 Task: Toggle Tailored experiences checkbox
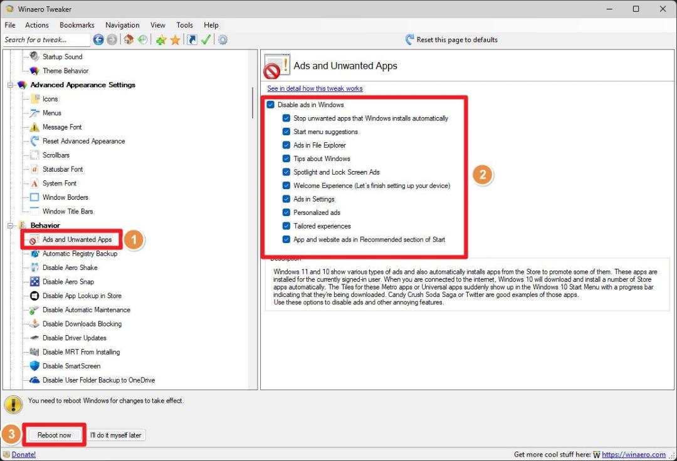click(x=286, y=225)
